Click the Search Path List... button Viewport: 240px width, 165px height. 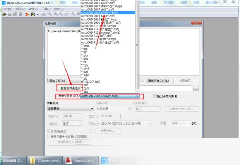pos(182,109)
